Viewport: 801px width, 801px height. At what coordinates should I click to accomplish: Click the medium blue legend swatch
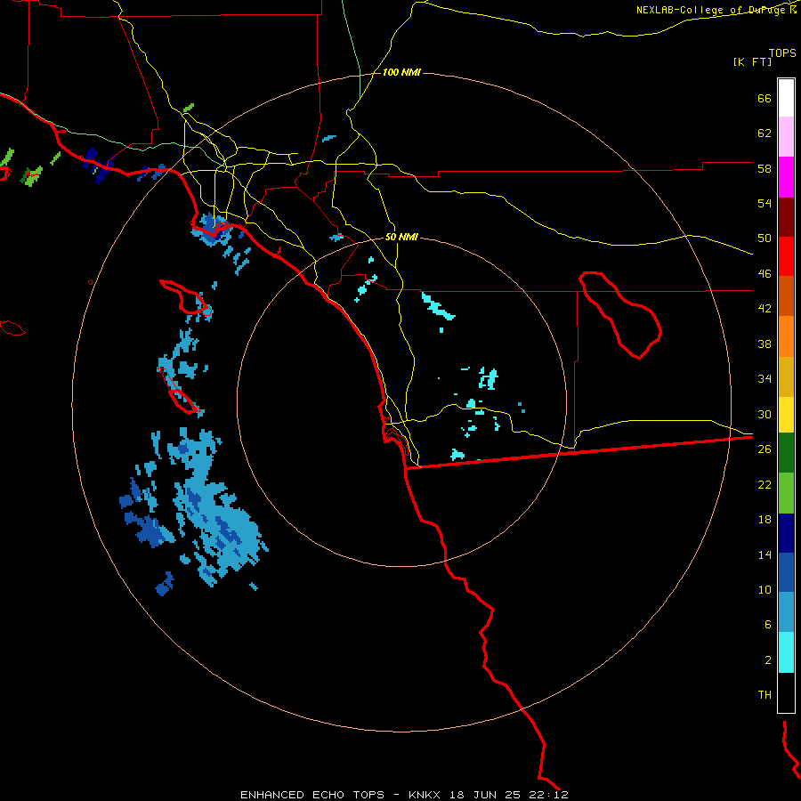click(786, 572)
